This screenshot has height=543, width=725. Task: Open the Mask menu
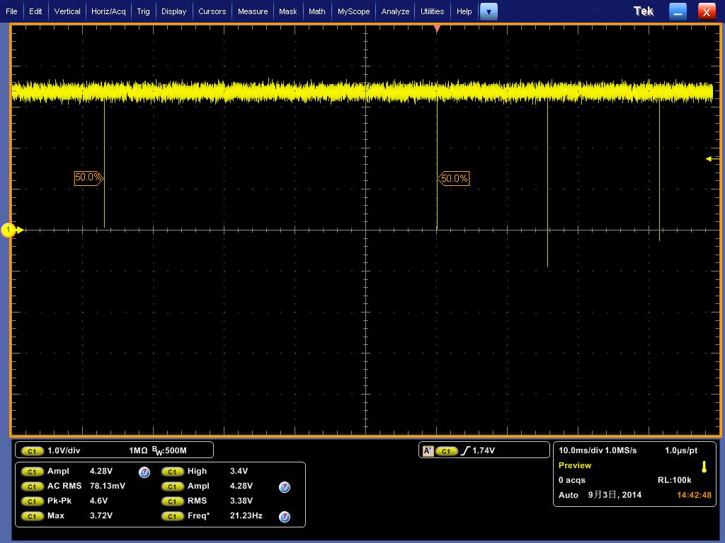tap(288, 11)
